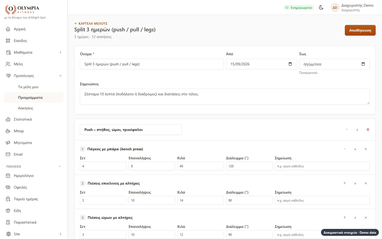Move Πιέσεις επικλινείς exercise up
382x239 pixels.
click(x=345, y=183)
